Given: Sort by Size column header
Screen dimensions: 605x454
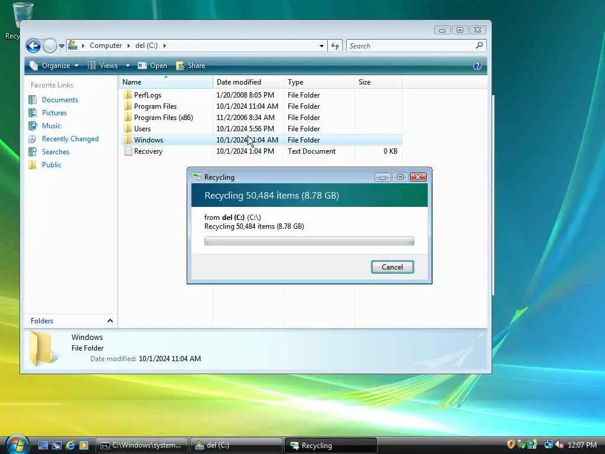Looking at the screenshot, I should point(378,82).
